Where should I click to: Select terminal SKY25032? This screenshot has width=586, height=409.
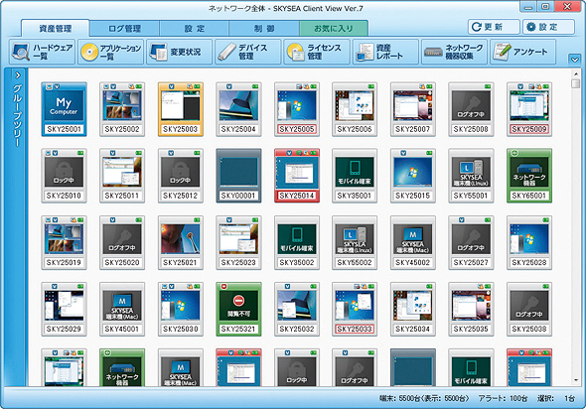pos(297,309)
